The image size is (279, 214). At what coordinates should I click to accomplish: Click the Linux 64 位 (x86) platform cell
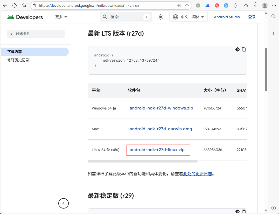pos(106,150)
